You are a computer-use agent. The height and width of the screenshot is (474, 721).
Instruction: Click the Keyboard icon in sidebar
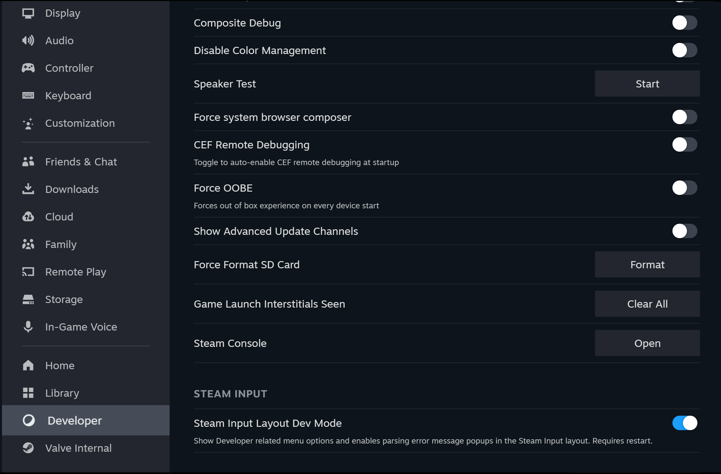click(28, 95)
